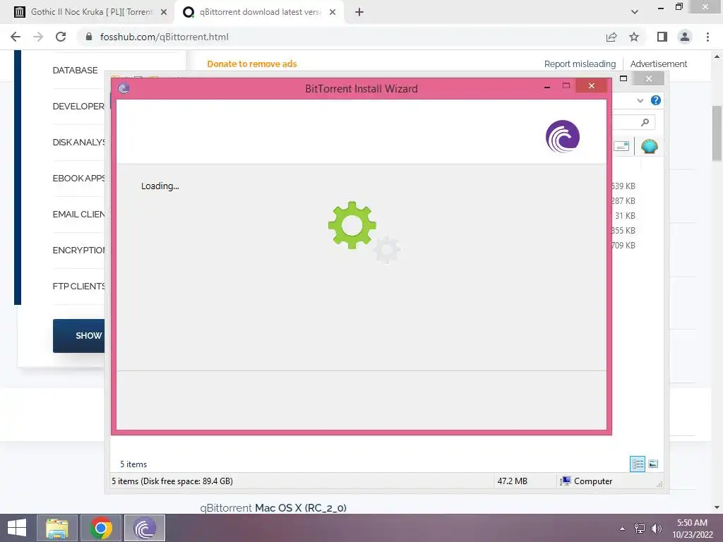Viewport: 723px width, 542px height.
Task: Open File Explorer from the taskbar
Action: [x=56, y=528]
